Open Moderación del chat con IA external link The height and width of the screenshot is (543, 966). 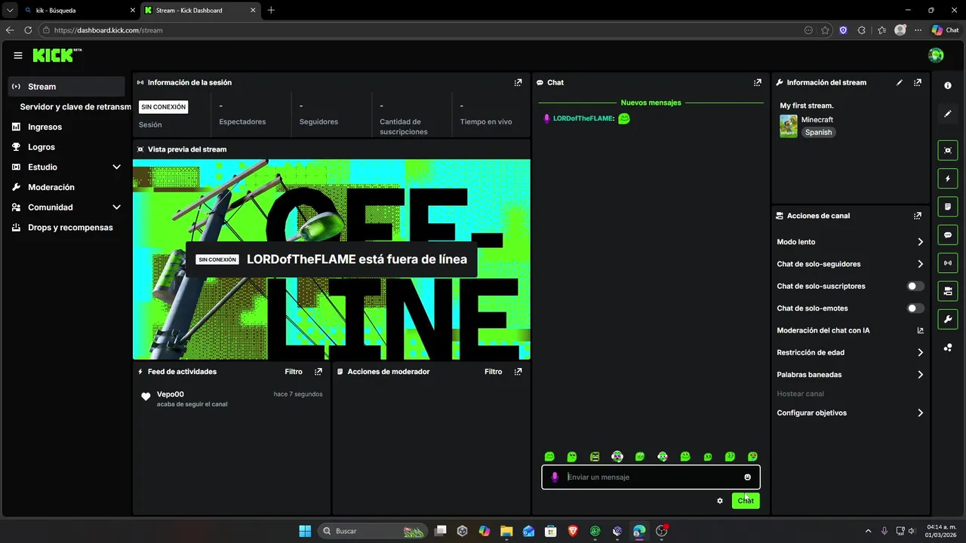click(x=920, y=330)
